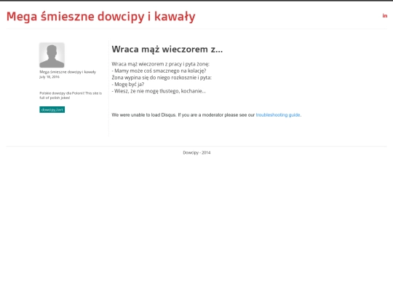Click the line '- Mogę być ja?'
This screenshot has width=393, height=295.
click(128, 84)
